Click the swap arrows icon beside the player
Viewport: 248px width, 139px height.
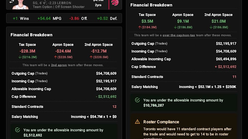pyautogui.click(x=12, y=2)
